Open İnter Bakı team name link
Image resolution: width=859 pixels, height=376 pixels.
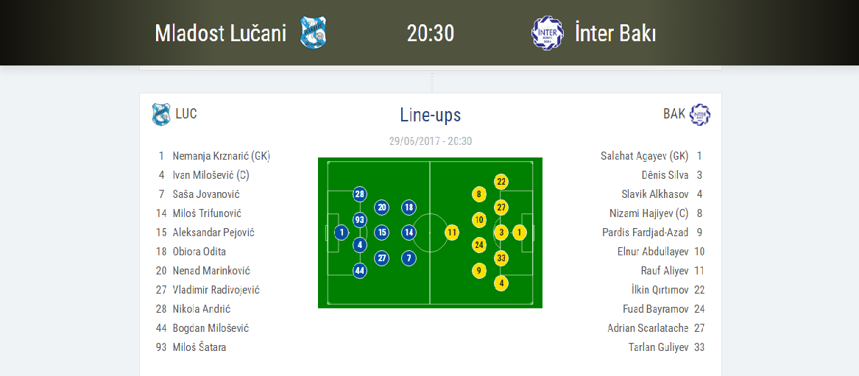pos(615,33)
